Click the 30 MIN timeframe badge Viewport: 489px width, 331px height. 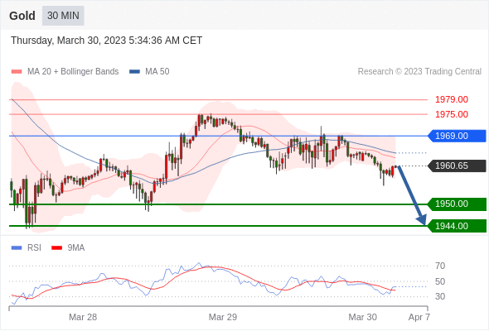(63, 16)
